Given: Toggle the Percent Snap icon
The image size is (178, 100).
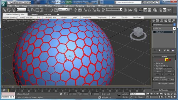Looking at the screenshot, I should (x=94, y=10).
